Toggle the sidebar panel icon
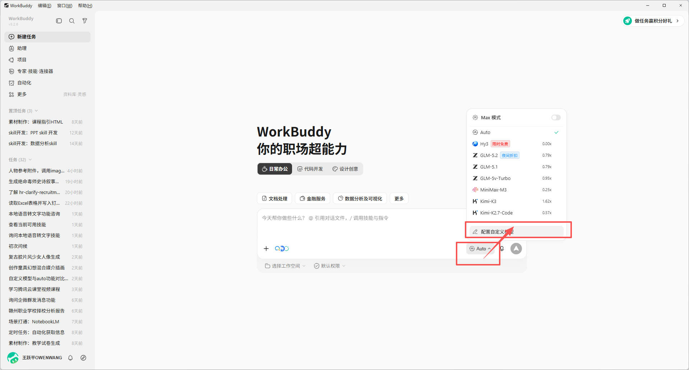 click(59, 21)
